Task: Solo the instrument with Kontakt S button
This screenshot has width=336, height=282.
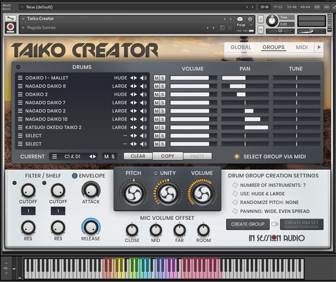Action: pyautogui.click(x=261, y=19)
